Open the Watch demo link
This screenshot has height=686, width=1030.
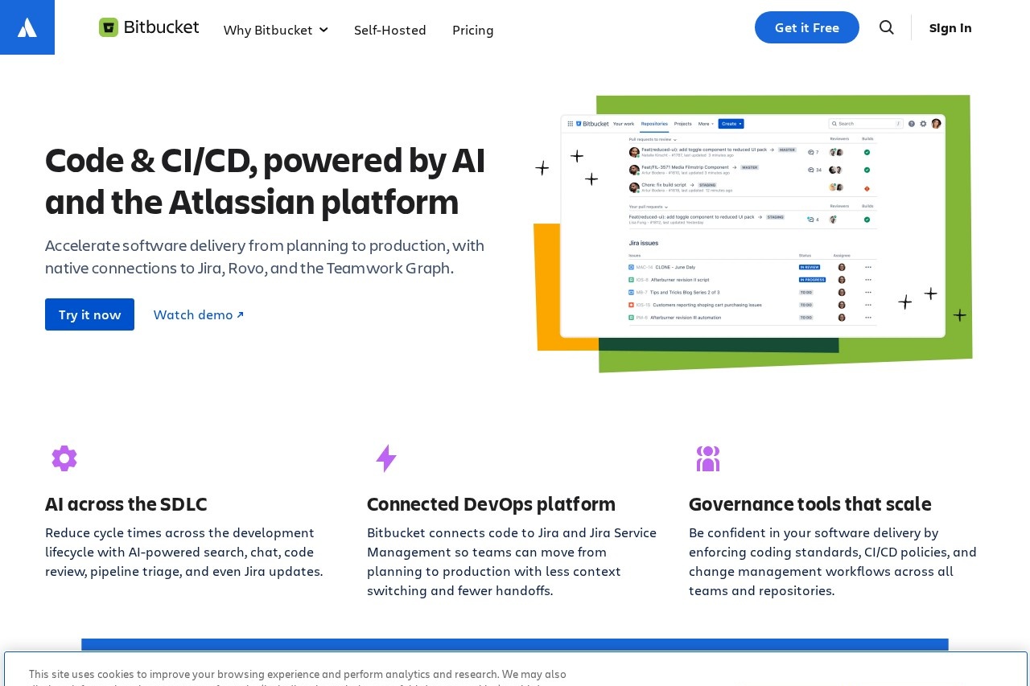(x=199, y=314)
